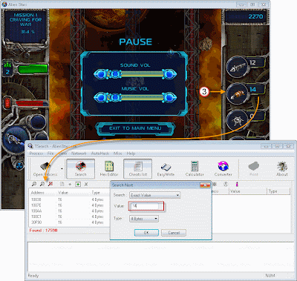The image size is (297, 281).
Task: Toggle the Cheats list panel button
Action: coord(137,168)
